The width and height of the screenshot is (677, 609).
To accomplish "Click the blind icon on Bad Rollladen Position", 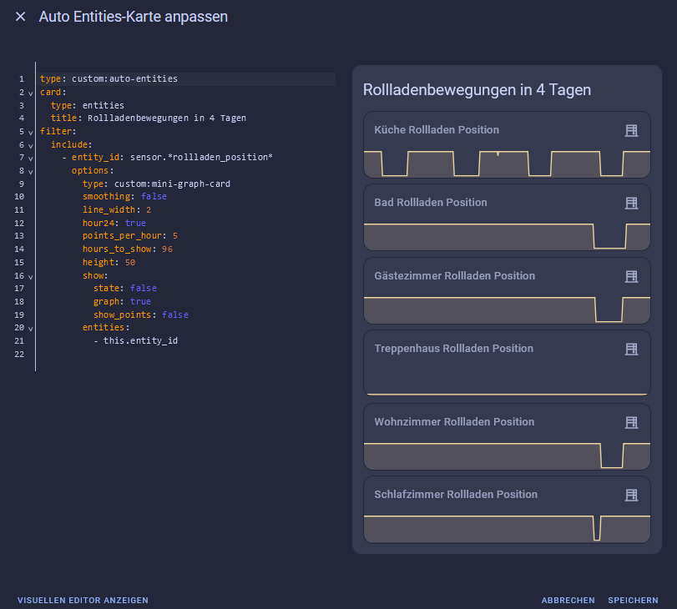I will [631, 203].
